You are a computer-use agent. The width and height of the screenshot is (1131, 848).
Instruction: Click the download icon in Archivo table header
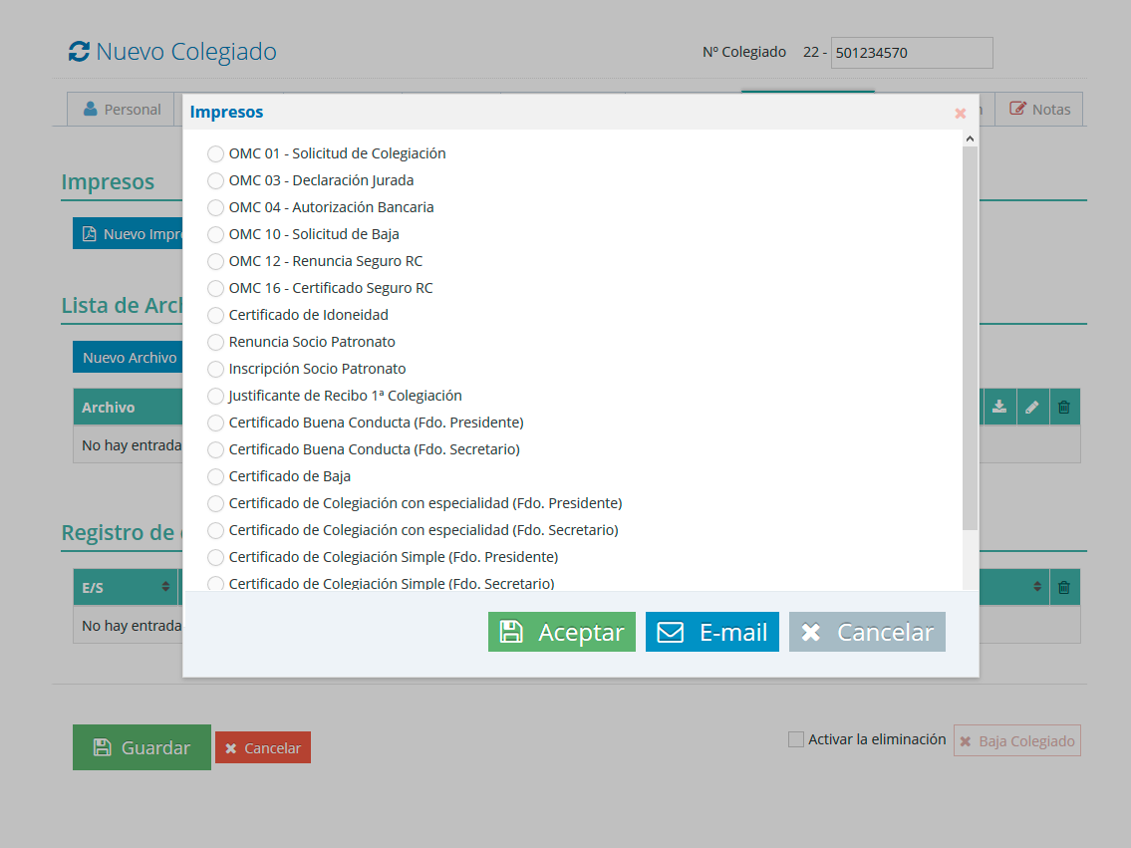pos(999,407)
